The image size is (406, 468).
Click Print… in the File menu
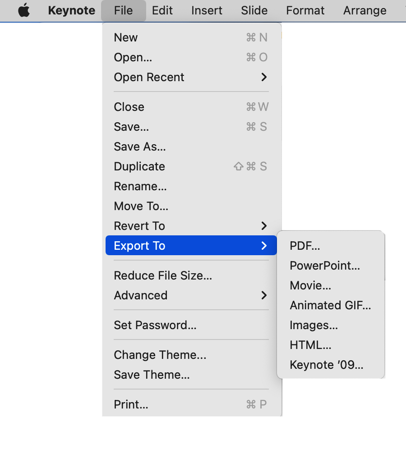(131, 404)
